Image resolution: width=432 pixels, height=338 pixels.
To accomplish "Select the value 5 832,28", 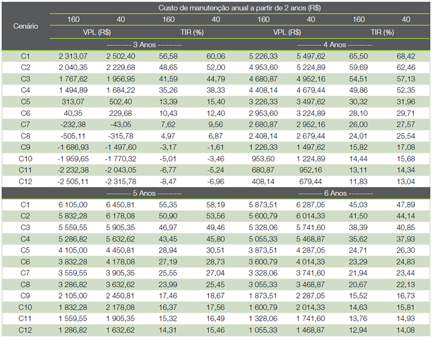I will (x=73, y=216).
